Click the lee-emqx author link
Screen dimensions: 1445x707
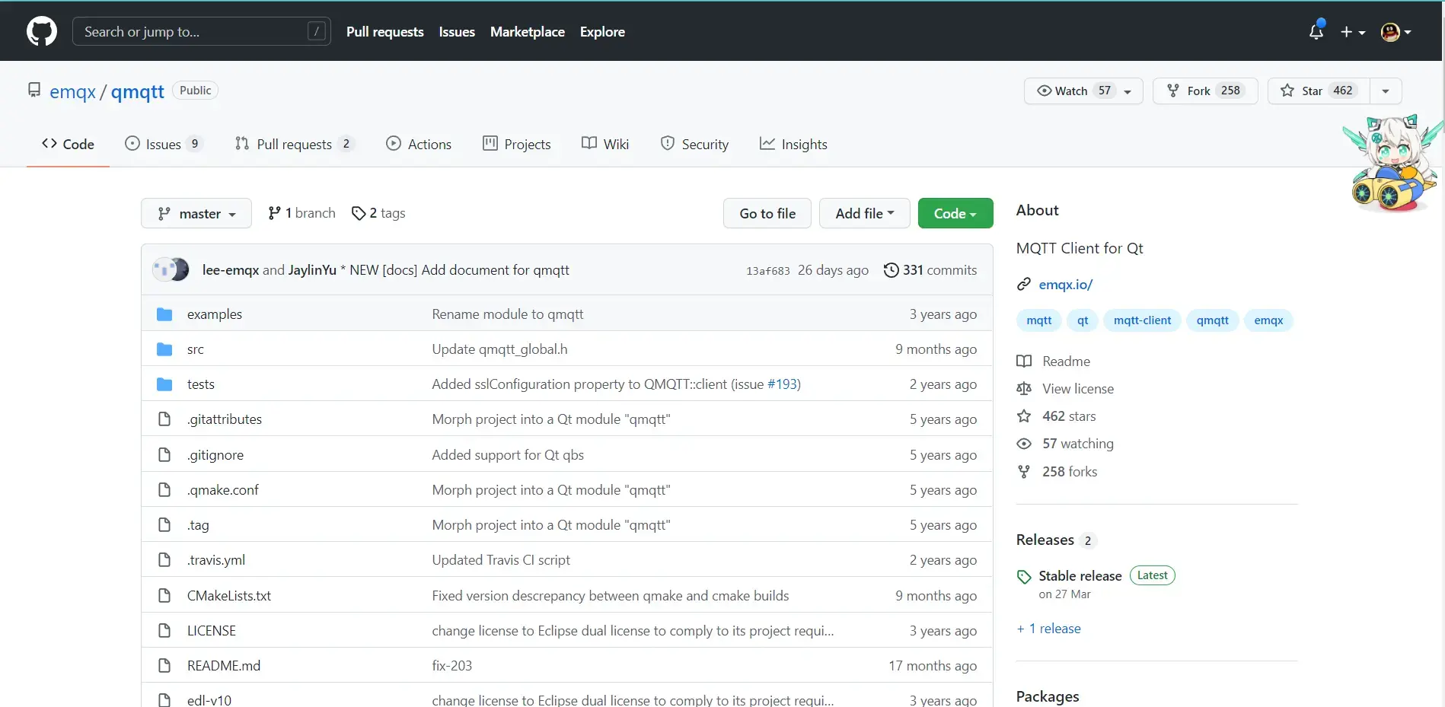pos(231,270)
